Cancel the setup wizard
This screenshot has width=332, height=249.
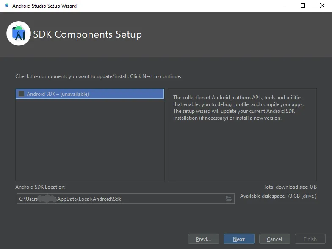(274, 239)
